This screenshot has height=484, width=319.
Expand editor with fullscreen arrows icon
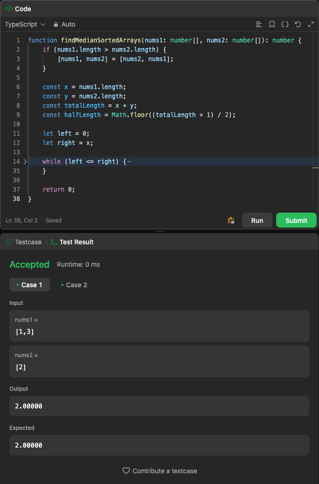(311, 24)
